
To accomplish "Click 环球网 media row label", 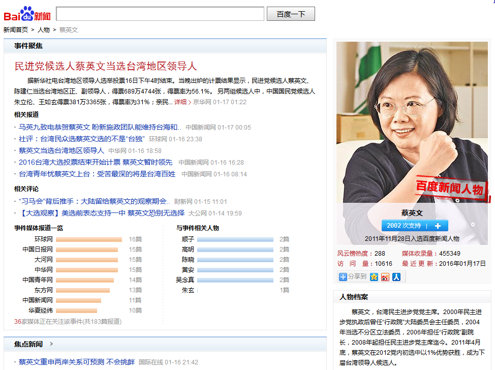I will point(44,239).
